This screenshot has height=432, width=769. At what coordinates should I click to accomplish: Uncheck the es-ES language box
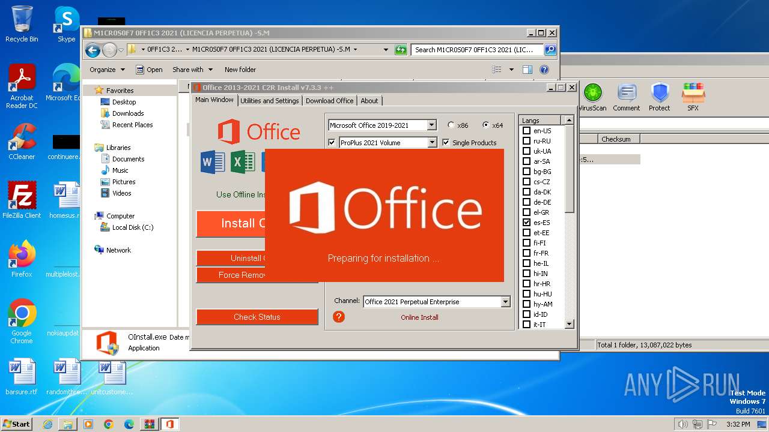pyautogui.click(x=527, y=223)
